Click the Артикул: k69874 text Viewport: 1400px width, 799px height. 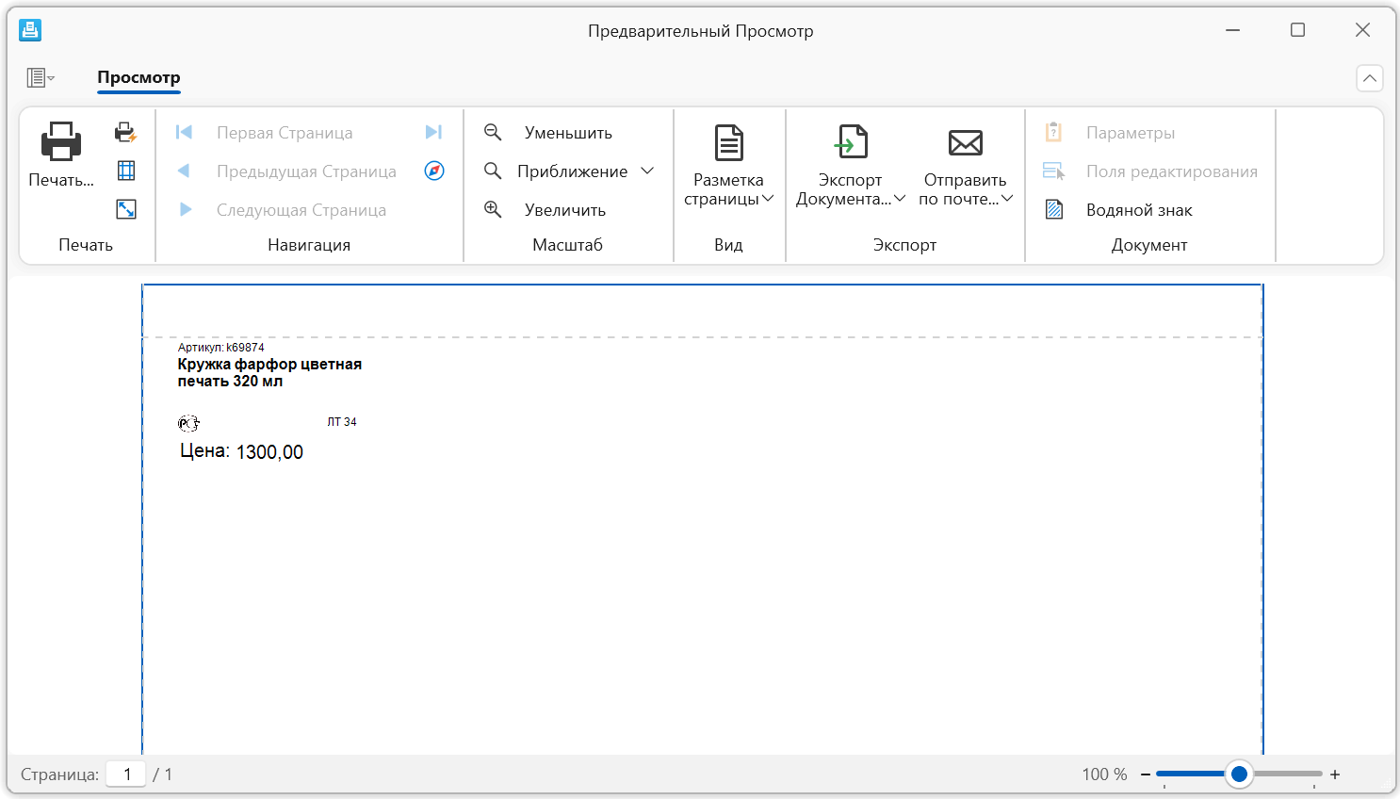click(x=221, y=348)
